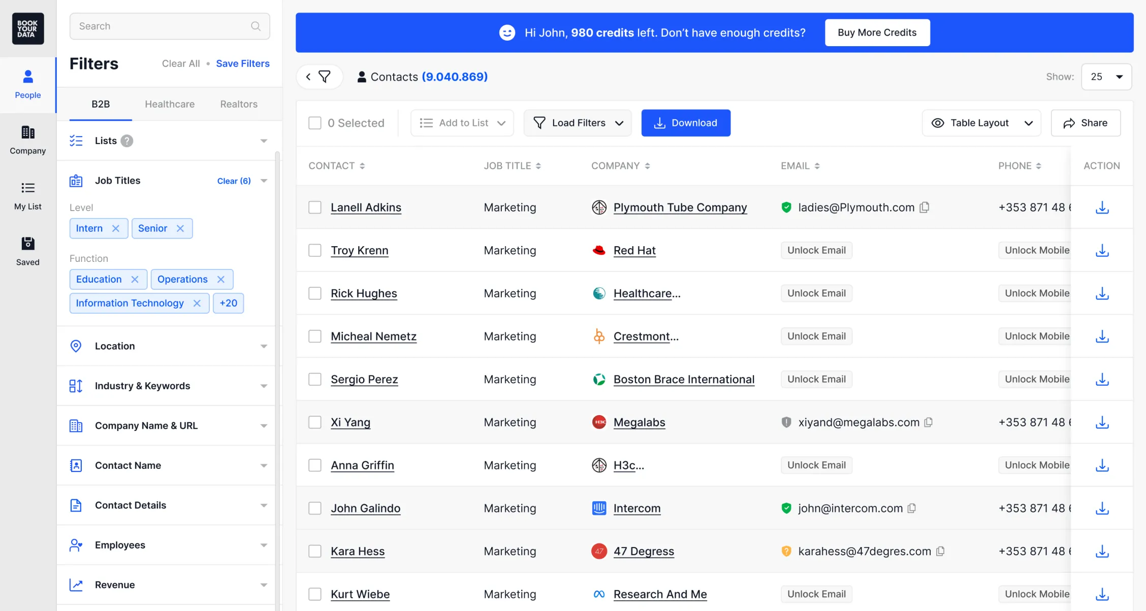Copy the karahess@47degres.com email address
Viewport: 1146px width, 611px height.
(x=940, y=551)
